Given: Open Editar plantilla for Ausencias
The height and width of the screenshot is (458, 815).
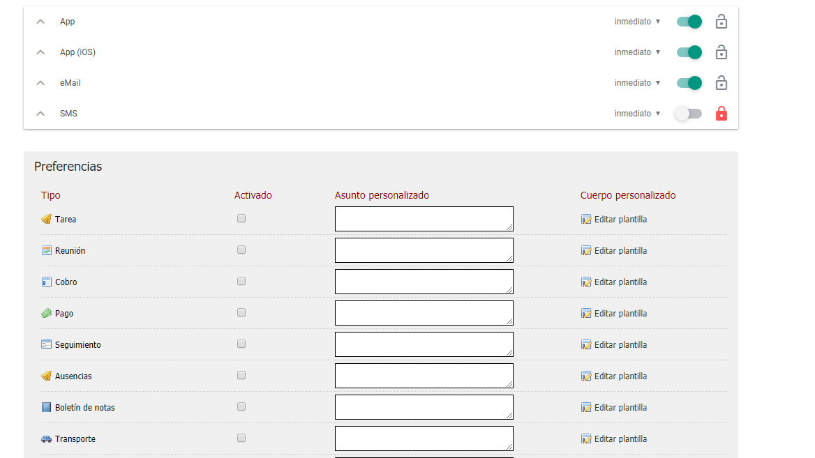Looking at the screenshot, I should coord(620,376).
